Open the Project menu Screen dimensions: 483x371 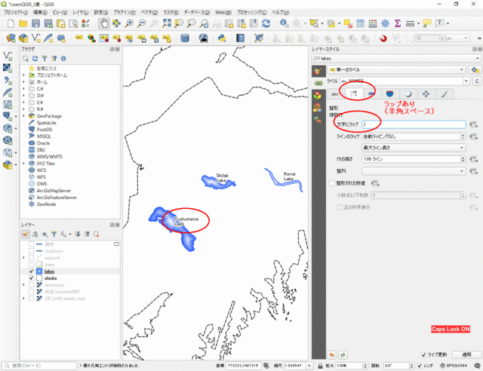(x=15, y=12)
